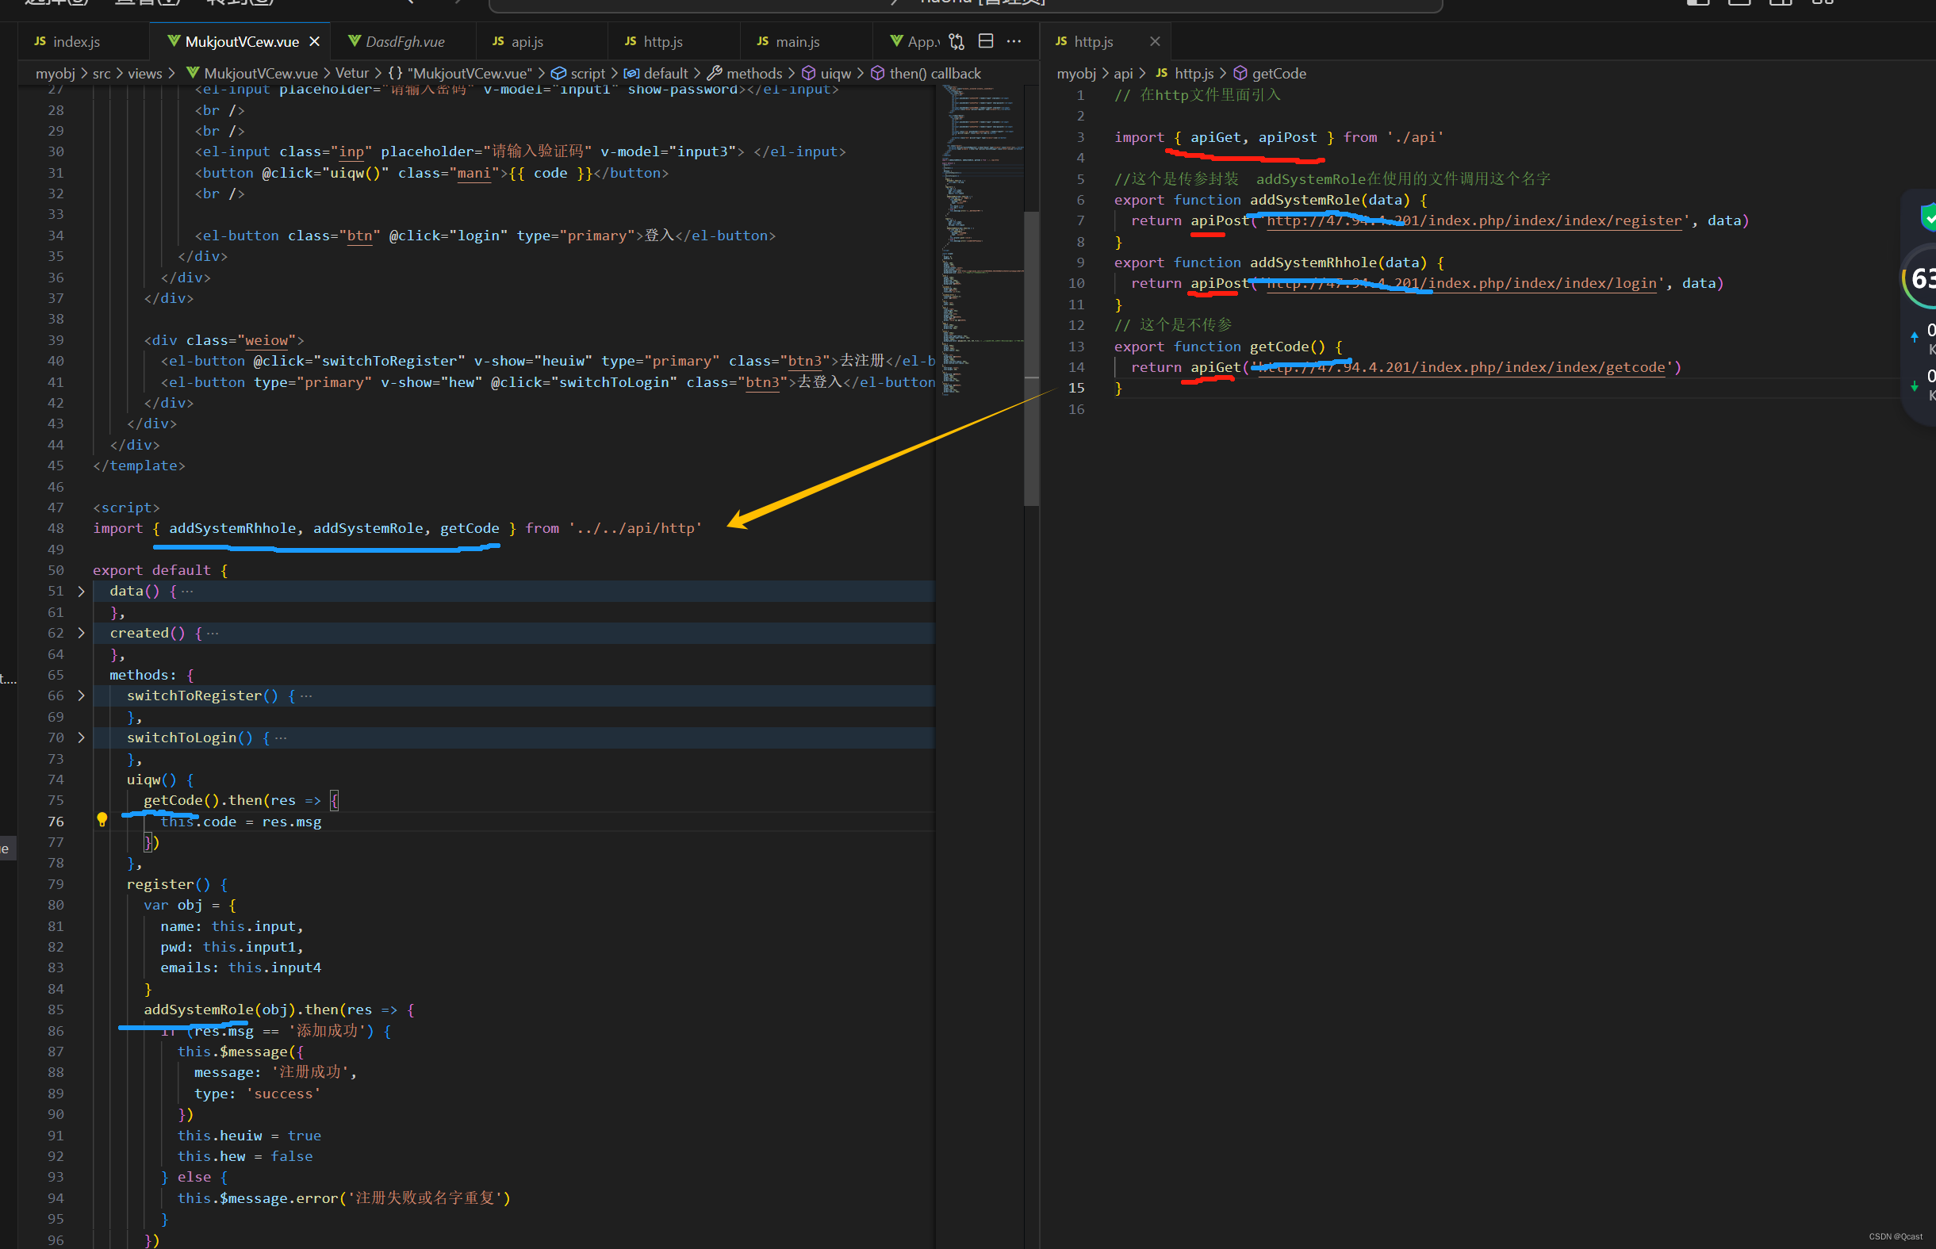Expand the folded data() block

pyautogui.click(x=81, y=592)
